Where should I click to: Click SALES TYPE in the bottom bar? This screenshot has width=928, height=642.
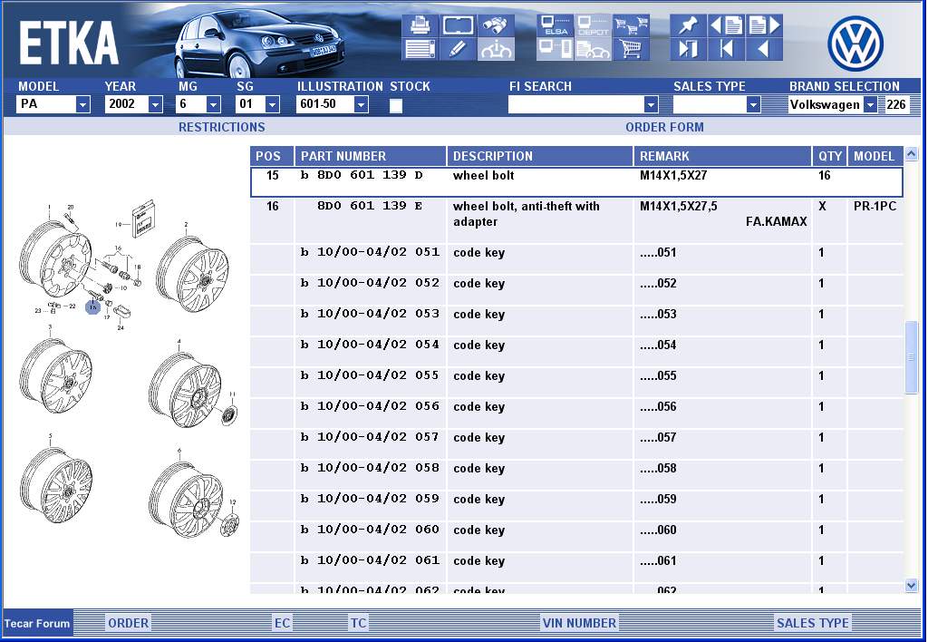(x=813, y=623)
